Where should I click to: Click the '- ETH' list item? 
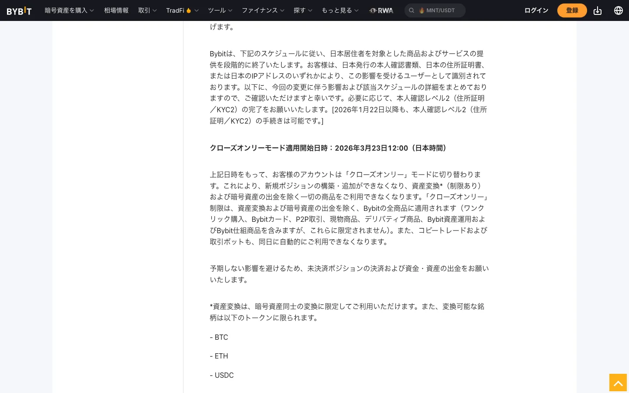tap(219, 356)
